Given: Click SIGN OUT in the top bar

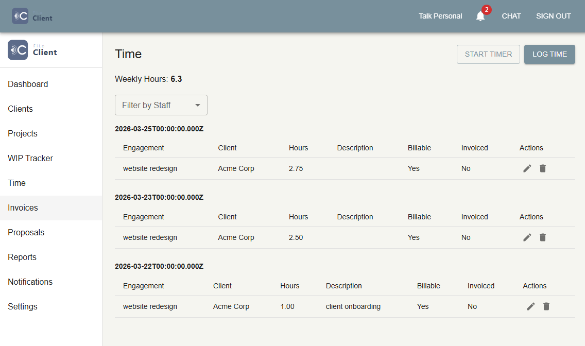Looking at the screenshot, I should point(553,16).
